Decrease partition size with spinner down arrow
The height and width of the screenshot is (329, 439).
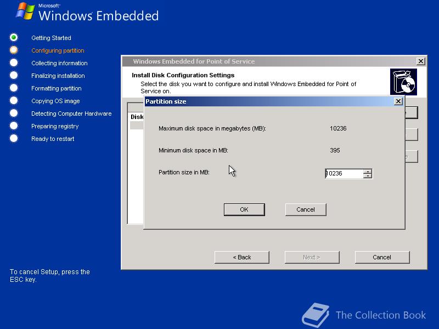(368, 175)
